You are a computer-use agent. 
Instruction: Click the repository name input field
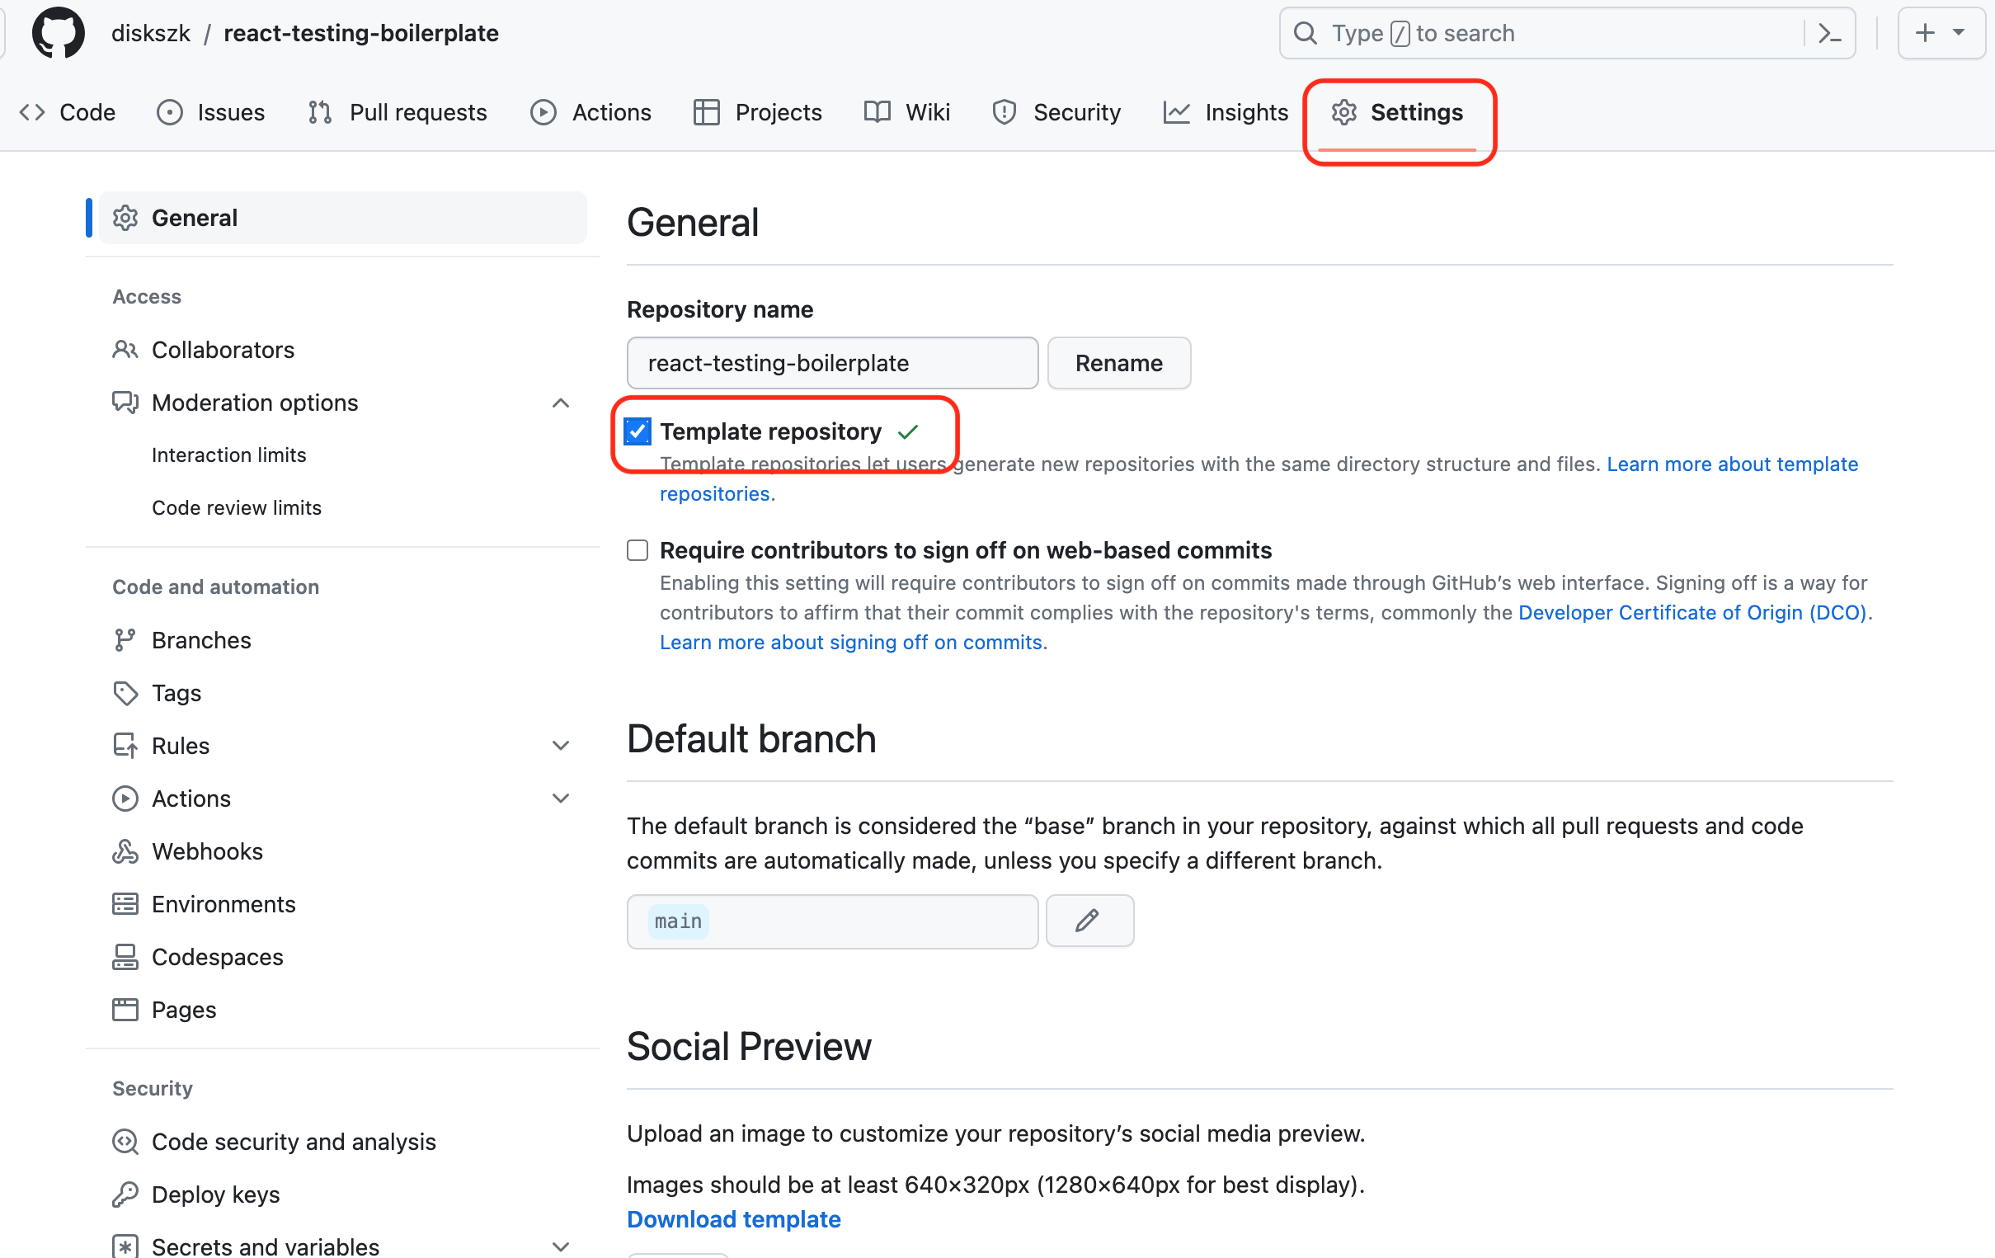pos(832,363)
